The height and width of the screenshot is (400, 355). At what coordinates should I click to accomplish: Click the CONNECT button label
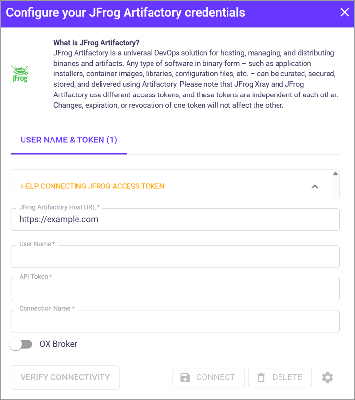[x=215, y=377]
